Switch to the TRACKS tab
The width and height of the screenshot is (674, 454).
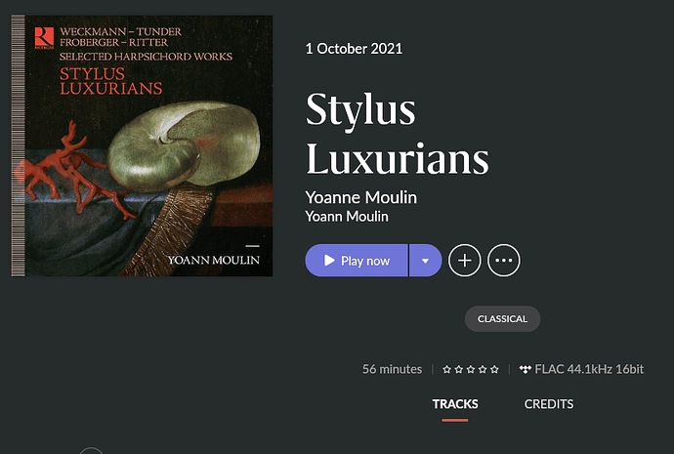click(455, 404)
